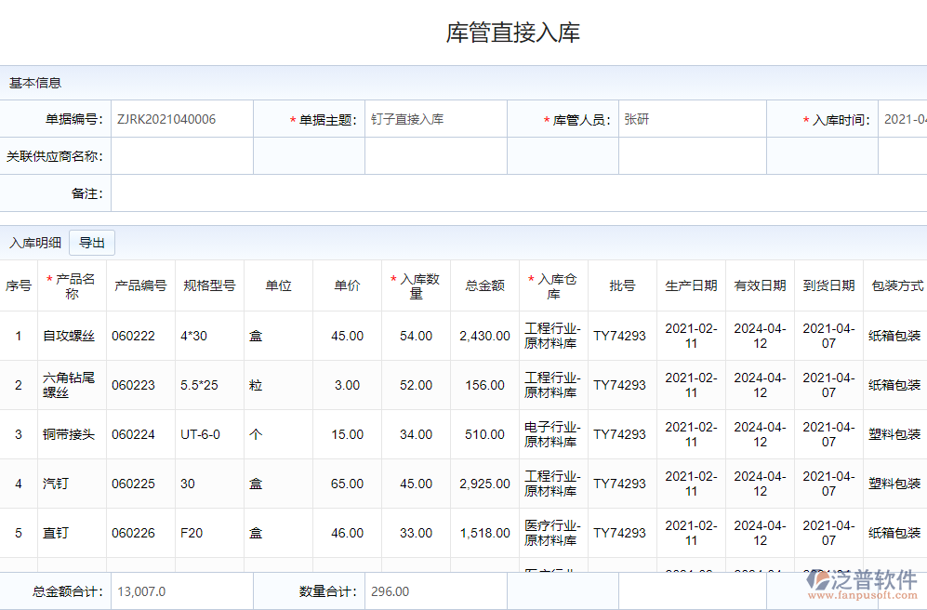Open the 入库时间 date field
Screen dimensions: 927x610
(903, 119)
